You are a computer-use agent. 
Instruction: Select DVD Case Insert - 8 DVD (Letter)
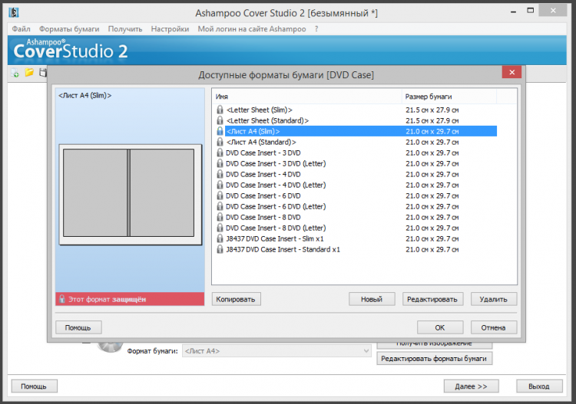(x=276, y=228)
